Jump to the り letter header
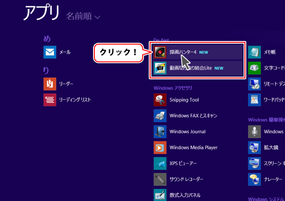The height and width of the screenshot is (201, 285). coord(46,70)
